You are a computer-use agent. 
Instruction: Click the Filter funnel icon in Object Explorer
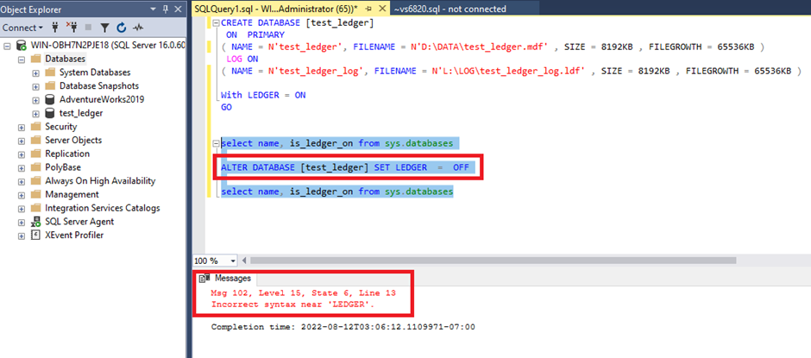pos(104,28)
